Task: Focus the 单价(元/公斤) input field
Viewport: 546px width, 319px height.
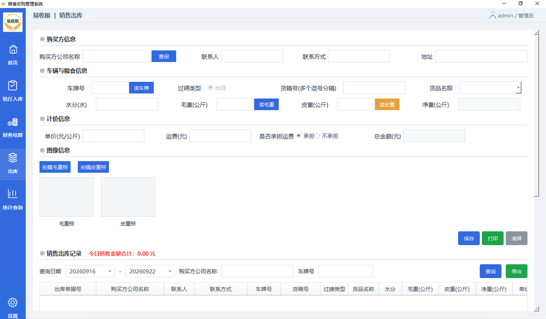Action: tap(113, 136)
